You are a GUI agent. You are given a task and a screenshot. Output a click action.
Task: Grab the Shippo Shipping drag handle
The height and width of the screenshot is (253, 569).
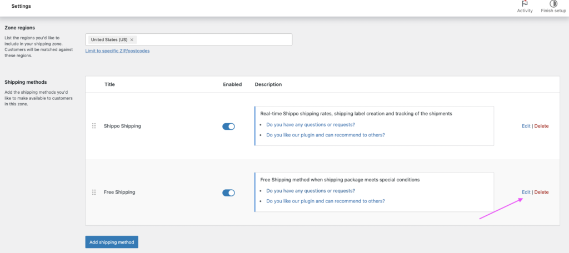[x=94, y=126]
